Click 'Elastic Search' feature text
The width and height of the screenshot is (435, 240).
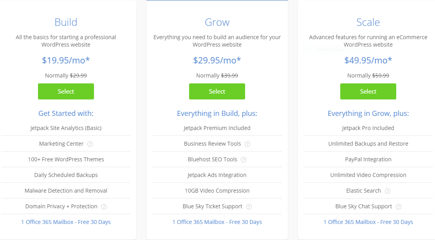point(363,191)
